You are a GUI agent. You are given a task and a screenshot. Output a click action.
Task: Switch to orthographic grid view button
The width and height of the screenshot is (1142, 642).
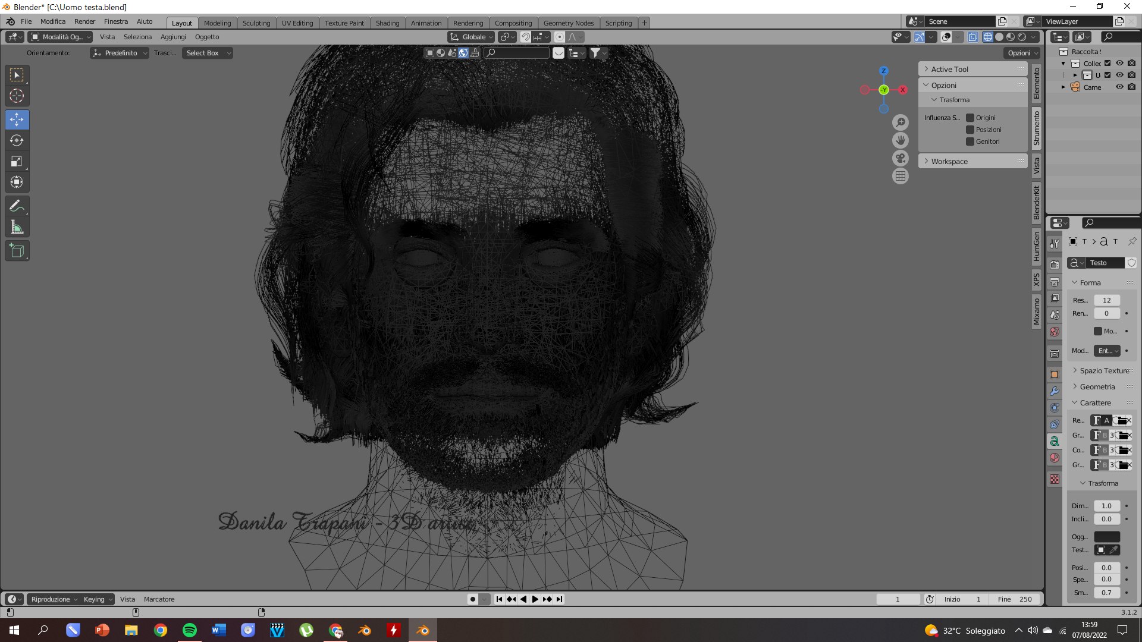(901, 176)
